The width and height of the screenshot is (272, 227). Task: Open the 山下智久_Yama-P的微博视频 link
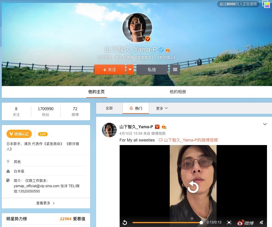point(191,140)
